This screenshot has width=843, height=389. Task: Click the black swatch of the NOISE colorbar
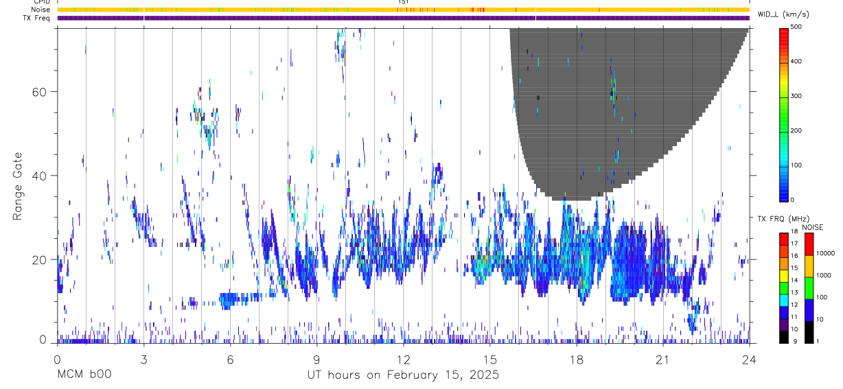click(x=808, y=331)
